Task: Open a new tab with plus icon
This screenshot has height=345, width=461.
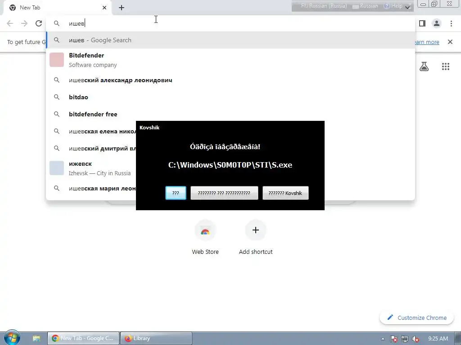Action: click(x=122, y=8)
